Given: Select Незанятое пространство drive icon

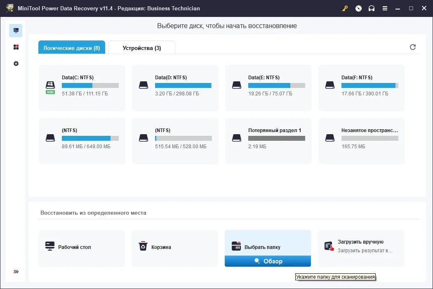Looking at the screenshot, I should 330,138.
